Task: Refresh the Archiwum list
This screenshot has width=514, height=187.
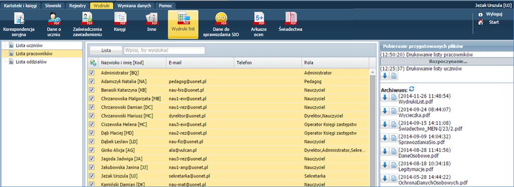Action: [412, 89]
